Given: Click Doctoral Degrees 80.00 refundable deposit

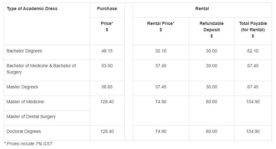Looking at the screenshot, I should coord(211,131).
